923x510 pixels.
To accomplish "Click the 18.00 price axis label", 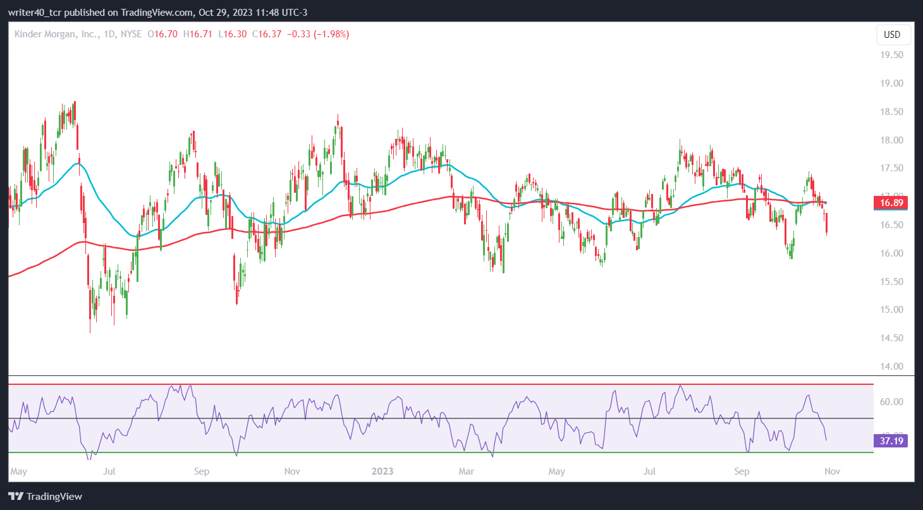I will pyautogui.click(x=891, y=140).
